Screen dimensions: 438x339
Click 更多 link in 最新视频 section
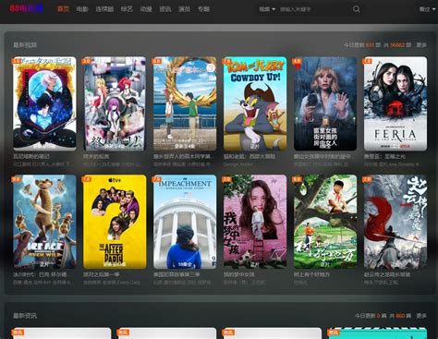[x=421, y=45]
